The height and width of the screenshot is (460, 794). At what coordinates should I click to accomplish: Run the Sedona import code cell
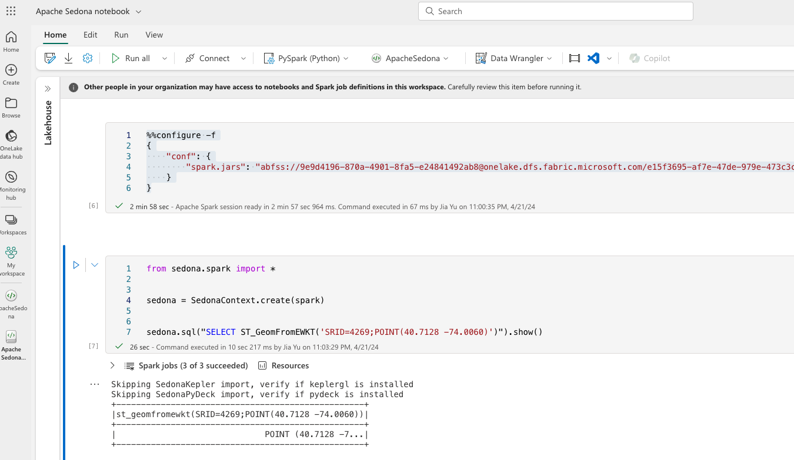76,265
